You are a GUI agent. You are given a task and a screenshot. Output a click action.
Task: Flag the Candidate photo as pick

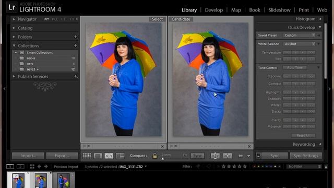pyautogui.click(x=171, y=146)
